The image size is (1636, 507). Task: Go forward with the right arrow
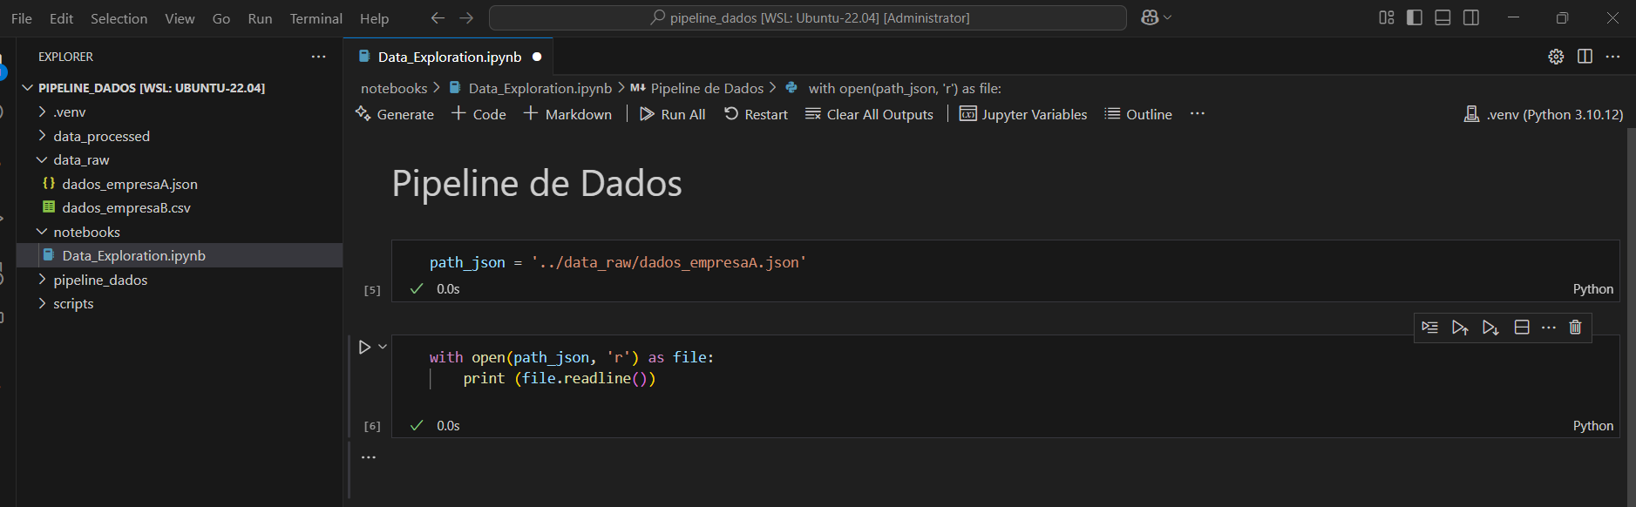click(x=466, y=17)
